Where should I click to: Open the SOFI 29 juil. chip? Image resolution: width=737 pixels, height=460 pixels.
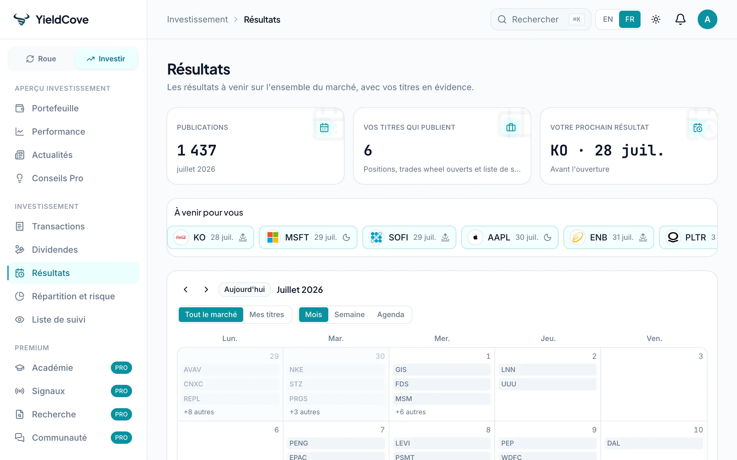(x=409, y=237)
